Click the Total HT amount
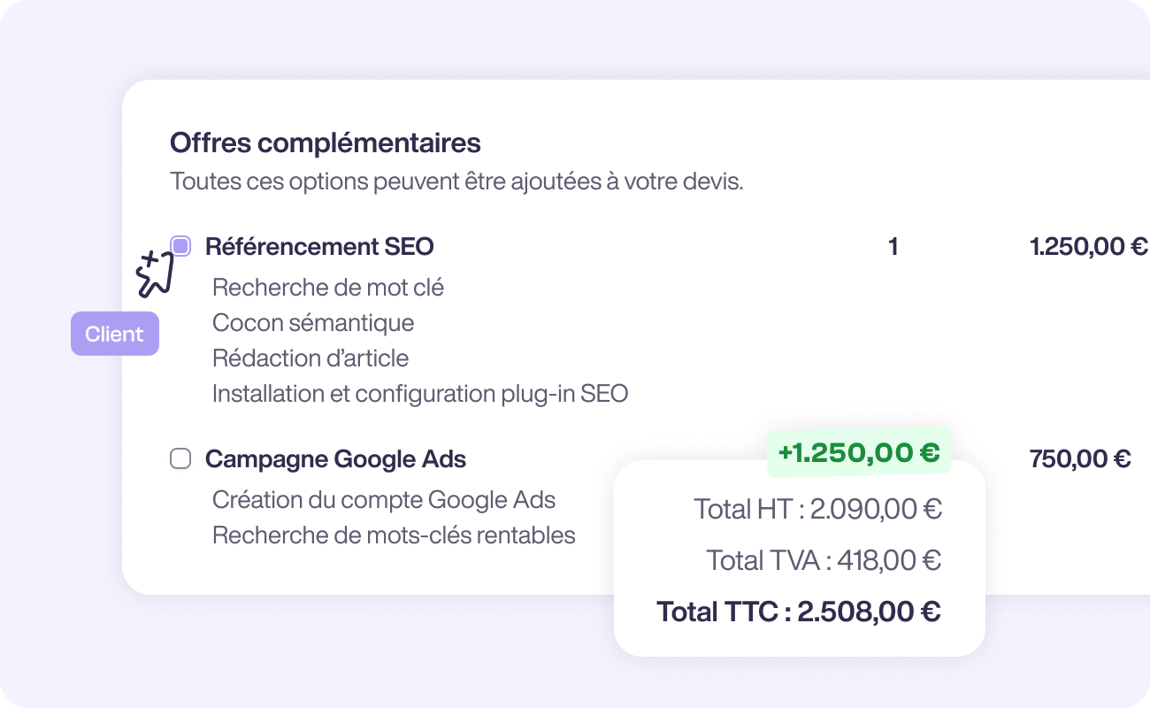This screenshot has height=708, width=1150. coord(817,509)
